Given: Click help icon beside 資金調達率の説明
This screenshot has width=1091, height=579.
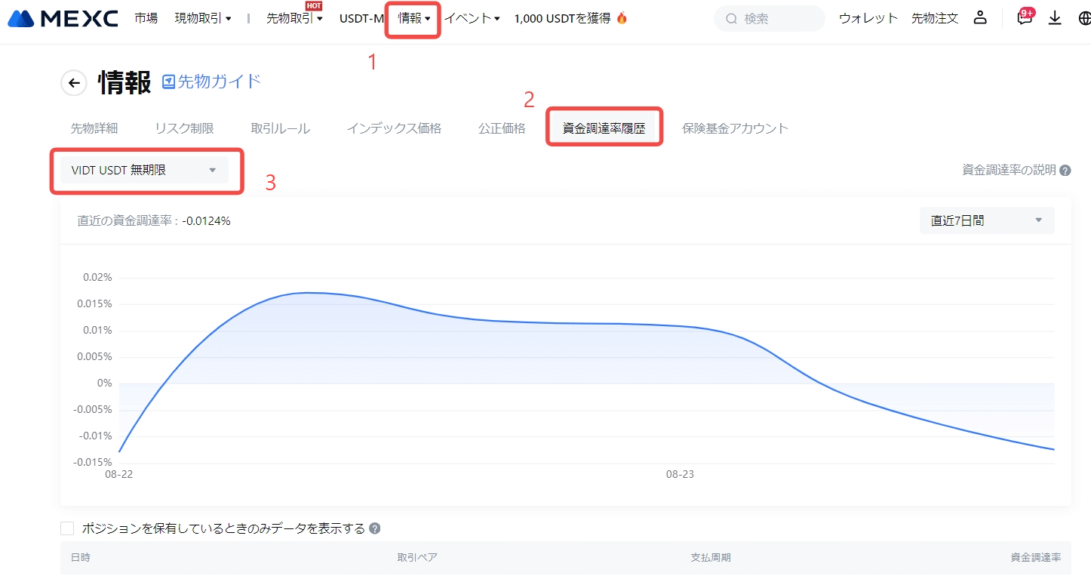Looking at the screenshot, I should (1065, 171).
